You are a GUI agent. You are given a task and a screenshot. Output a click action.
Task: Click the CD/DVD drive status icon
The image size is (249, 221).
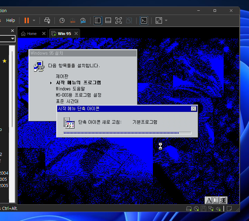[196, 209]
